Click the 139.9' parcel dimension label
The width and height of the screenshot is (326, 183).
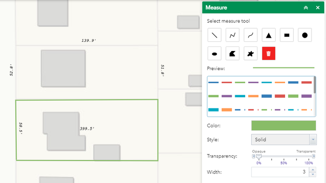89,41
